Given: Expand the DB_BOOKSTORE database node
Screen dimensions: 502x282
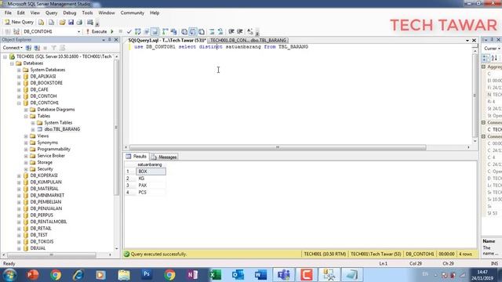Looking at the screenshot, I should tap(19, 83).
